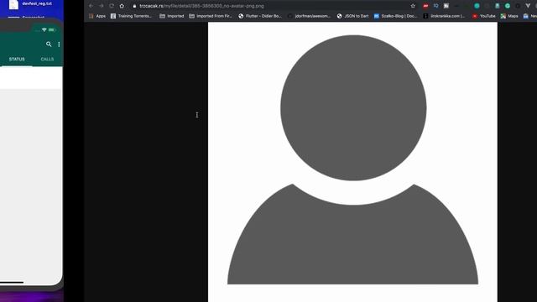Screen dimensions: 537x302
Task: Open the Imported bookmarks folder
Action: point(172,16)
